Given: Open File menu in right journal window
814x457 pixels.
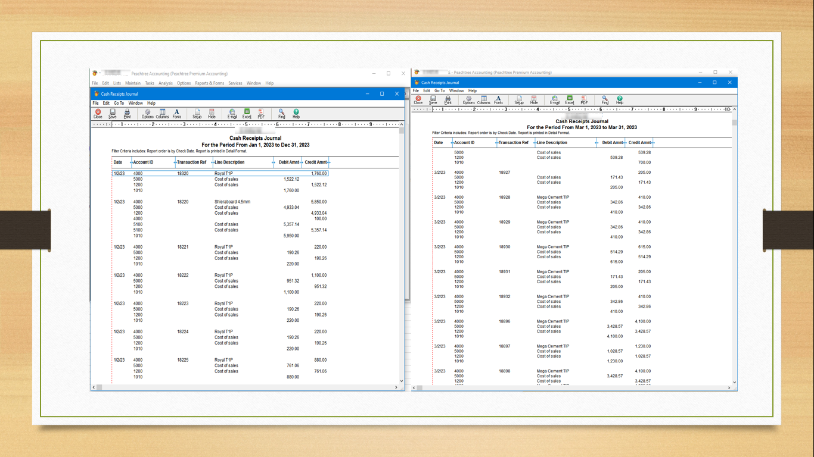Looking at the screenshot, I should point(416,91).
